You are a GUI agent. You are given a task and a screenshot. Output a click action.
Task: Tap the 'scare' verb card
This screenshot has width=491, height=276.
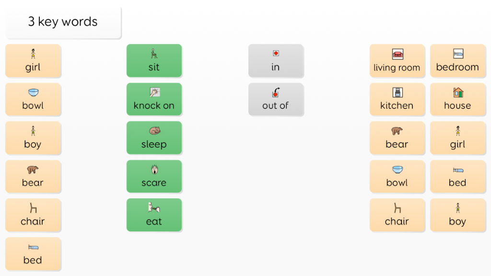tap(154, 176)
